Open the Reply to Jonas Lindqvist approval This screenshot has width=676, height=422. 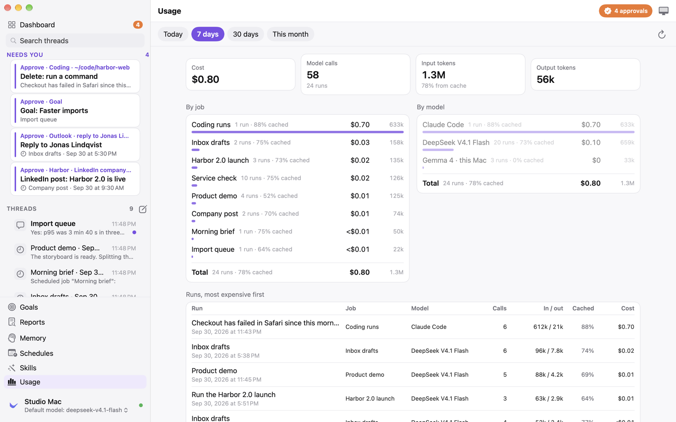75,144
